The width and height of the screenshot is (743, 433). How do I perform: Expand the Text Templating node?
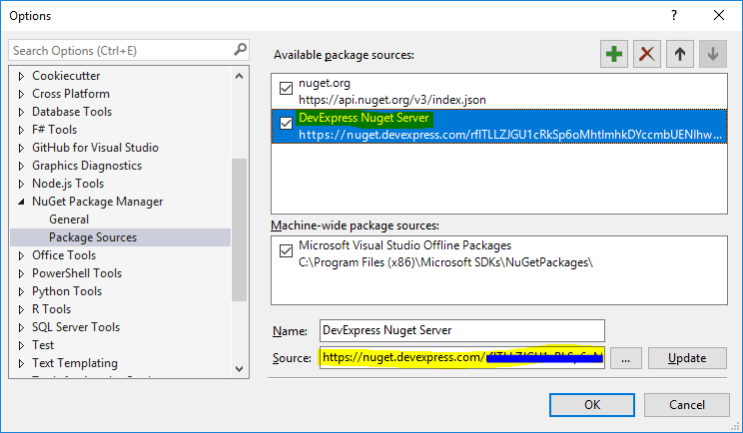[x=21, y=364]
